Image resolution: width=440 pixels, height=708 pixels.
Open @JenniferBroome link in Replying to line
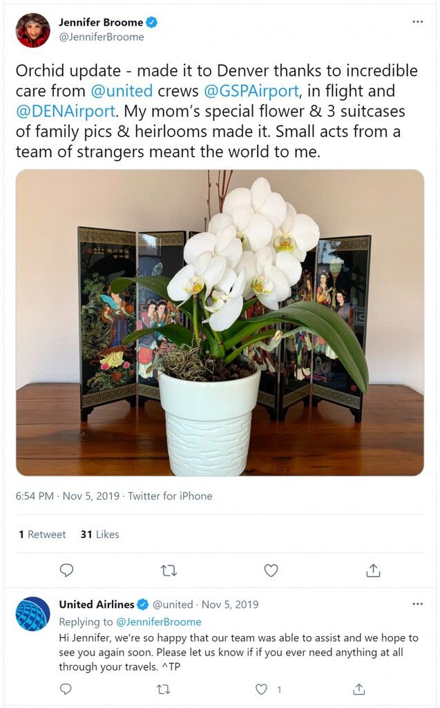[x=159, y=622]
